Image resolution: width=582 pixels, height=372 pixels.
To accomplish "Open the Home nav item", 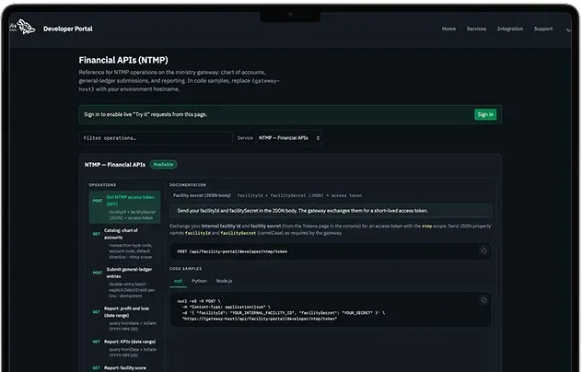I will 448,29.
